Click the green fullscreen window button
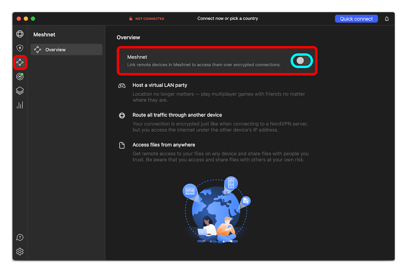 33,19
